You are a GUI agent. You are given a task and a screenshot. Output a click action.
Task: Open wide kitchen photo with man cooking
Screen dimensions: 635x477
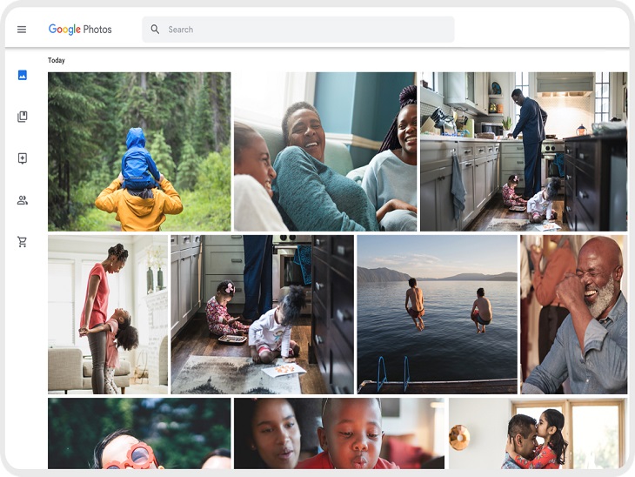523,151
